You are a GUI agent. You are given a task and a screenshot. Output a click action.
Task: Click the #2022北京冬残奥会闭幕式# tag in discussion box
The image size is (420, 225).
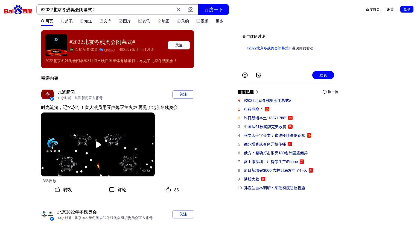(x=269, y=48)
